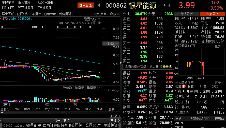
Task: Click the cyan down arrow after MA120:5.206
Action: [32, 18]
